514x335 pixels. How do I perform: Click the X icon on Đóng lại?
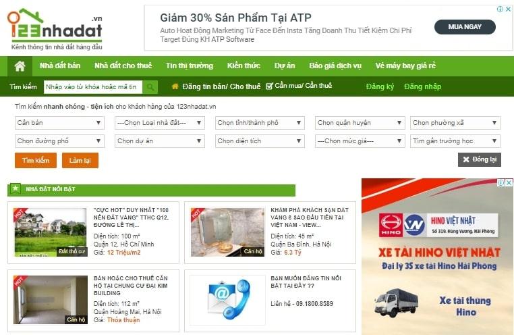point(466,159)
